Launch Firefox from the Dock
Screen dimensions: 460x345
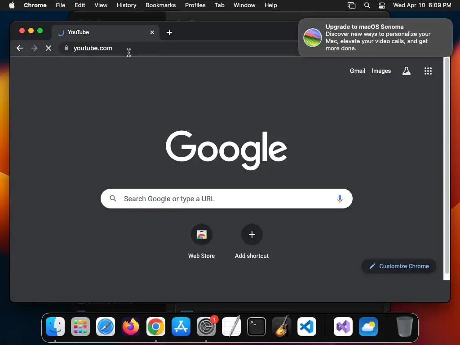131,327
